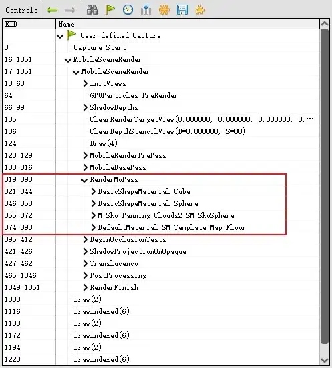
Task: Click the orange asterisk bookmark icon
Action: (x=164, y=10)
